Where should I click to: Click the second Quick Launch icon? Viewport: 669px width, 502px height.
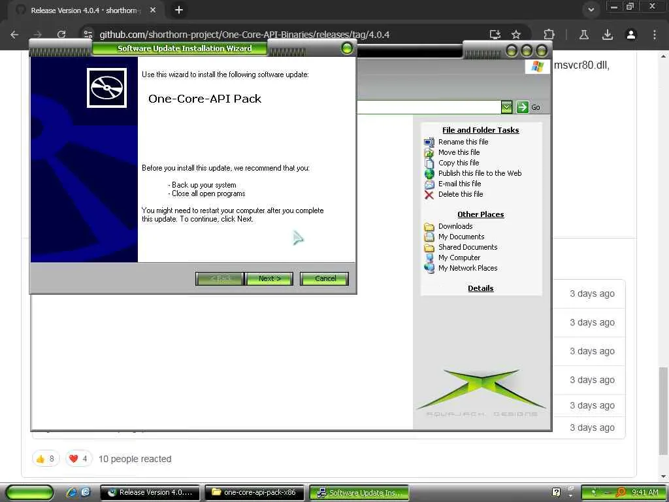(x=86, y=492)
